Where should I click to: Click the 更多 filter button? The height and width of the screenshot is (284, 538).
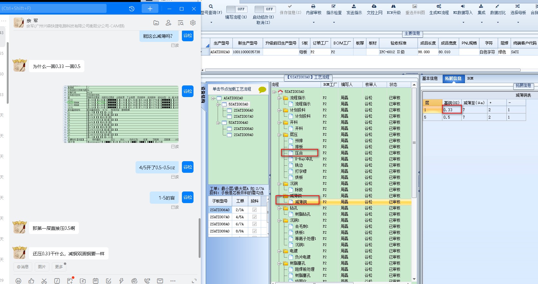tap(59, 267)
